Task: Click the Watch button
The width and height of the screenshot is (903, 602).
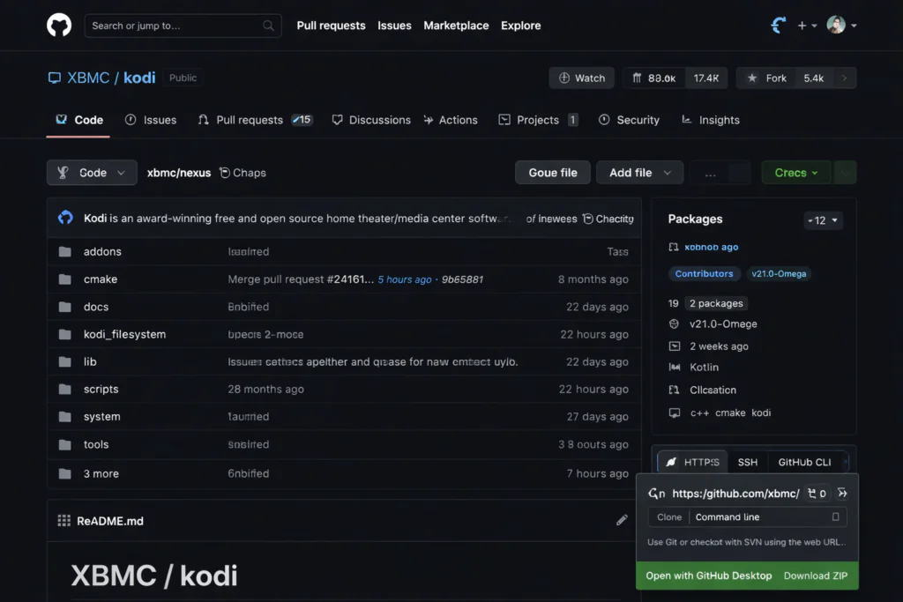Action: [582, 78]
